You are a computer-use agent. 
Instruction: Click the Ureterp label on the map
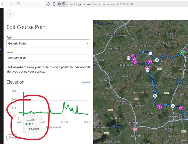pos(131,26)
